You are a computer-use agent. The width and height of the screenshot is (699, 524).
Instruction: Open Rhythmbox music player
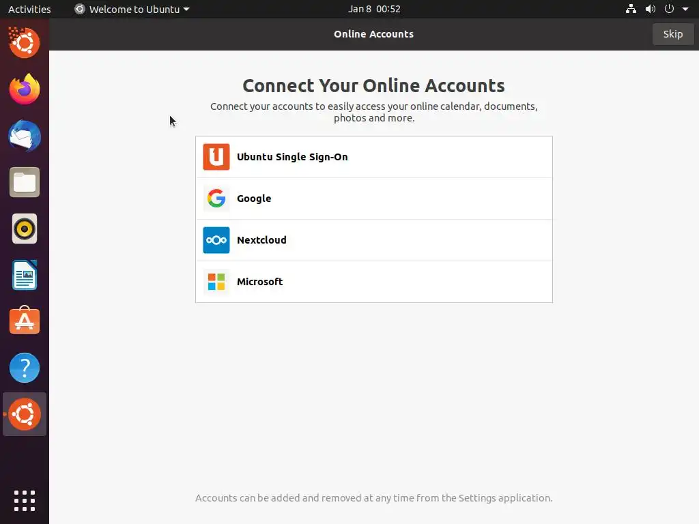25,229
